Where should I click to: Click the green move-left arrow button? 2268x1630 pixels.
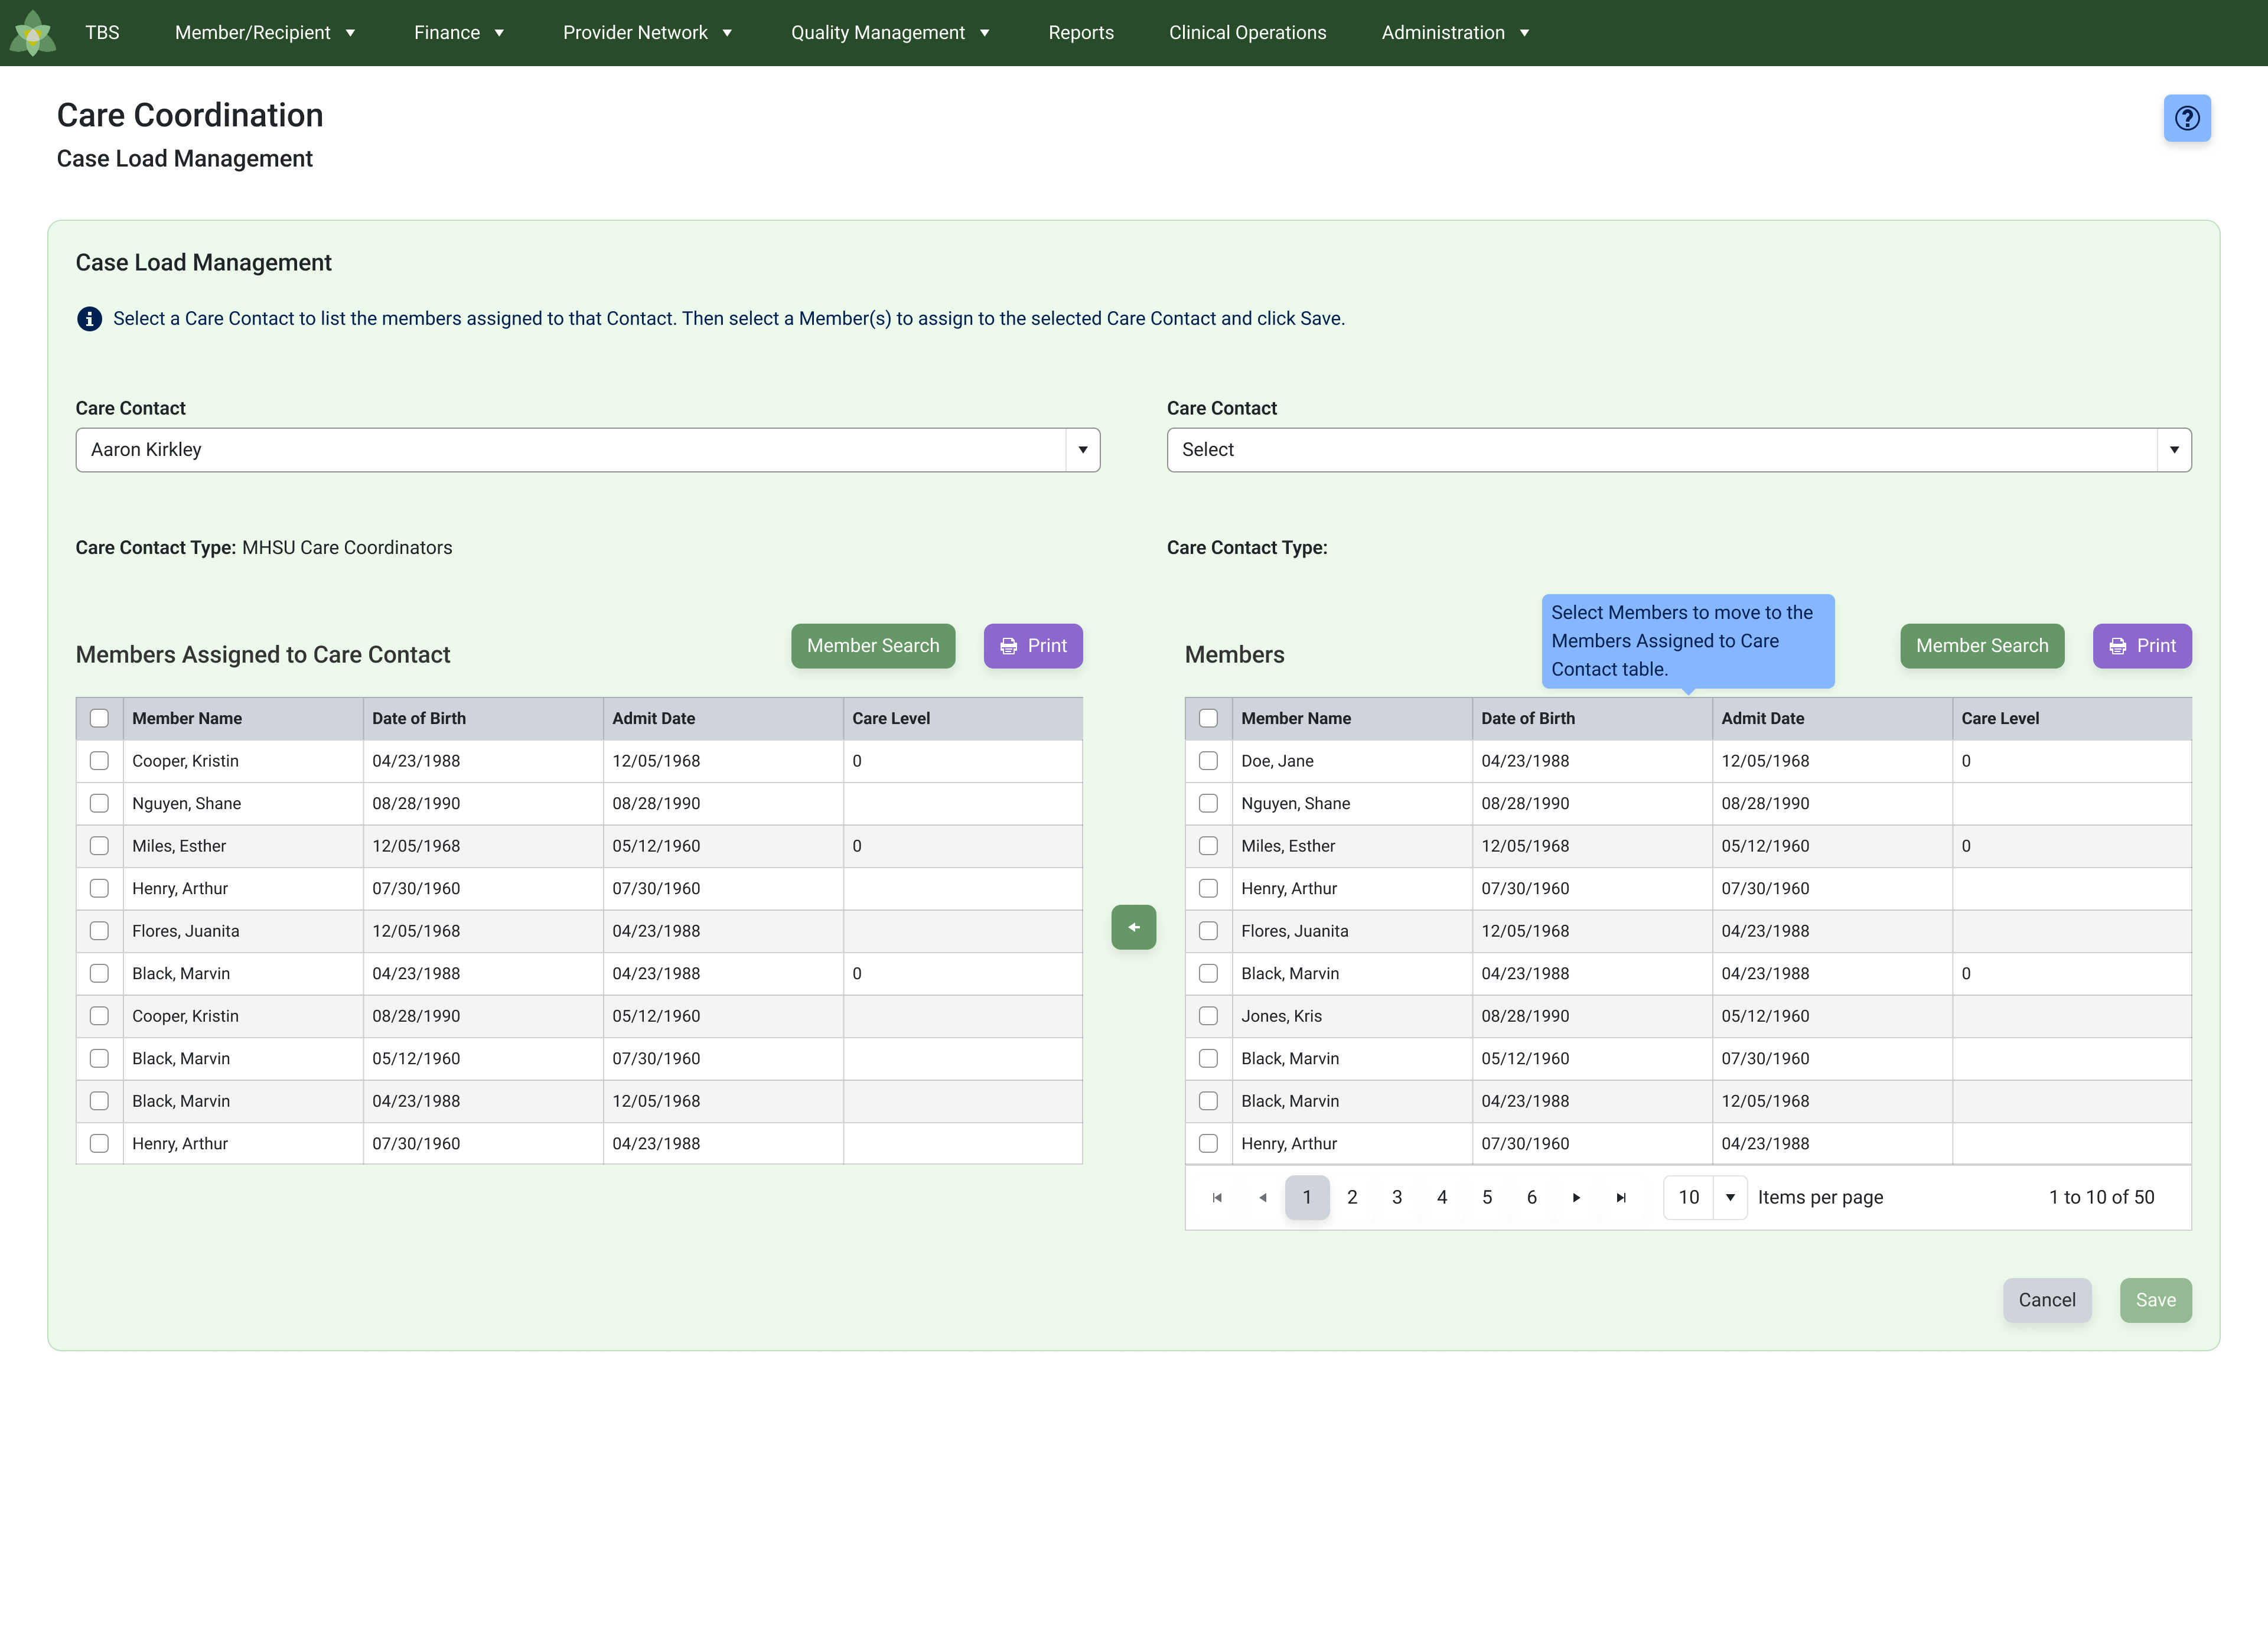(x=1133, y=927)
